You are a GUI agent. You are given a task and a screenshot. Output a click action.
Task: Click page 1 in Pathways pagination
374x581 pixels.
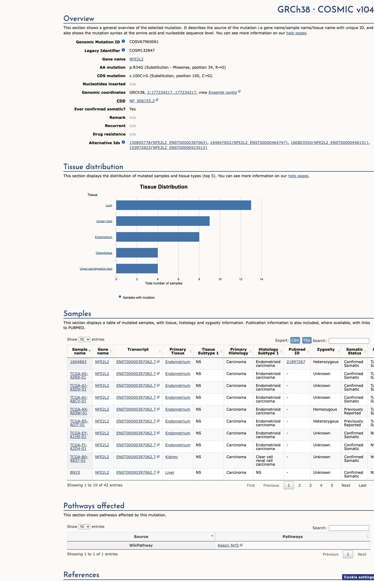point(348,554)
